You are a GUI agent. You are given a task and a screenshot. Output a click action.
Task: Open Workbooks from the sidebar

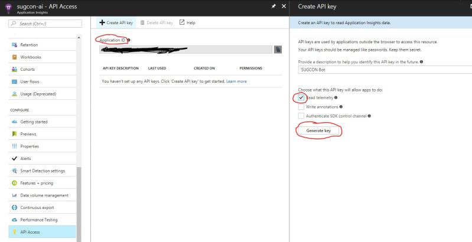click(31, 57)
